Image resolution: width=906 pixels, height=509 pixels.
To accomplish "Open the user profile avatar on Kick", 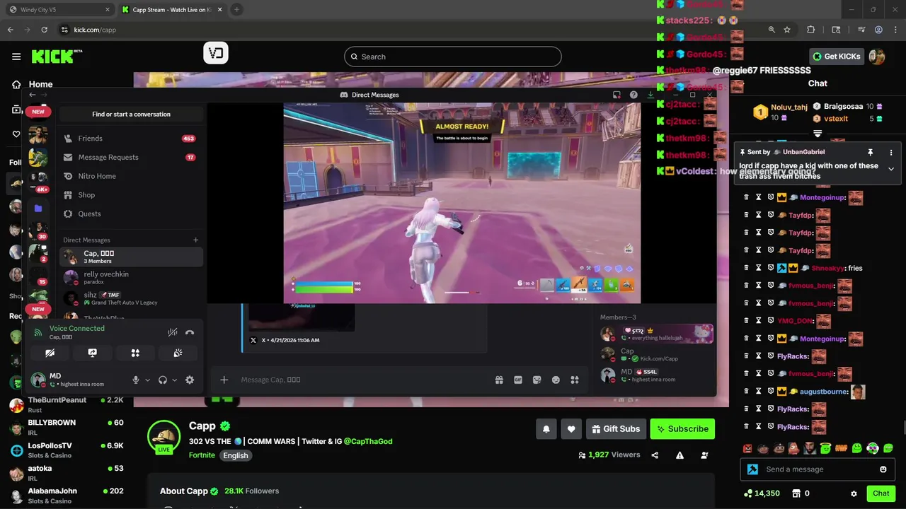I will 877,57.
